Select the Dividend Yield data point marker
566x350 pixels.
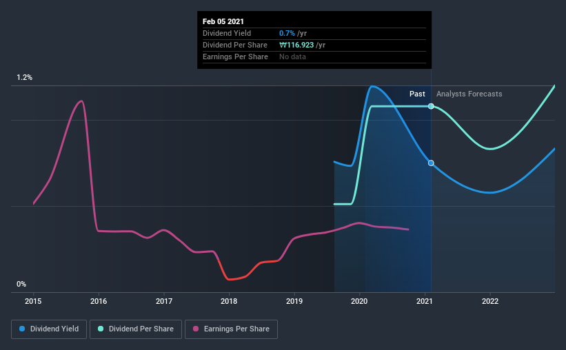click(431, 163)
